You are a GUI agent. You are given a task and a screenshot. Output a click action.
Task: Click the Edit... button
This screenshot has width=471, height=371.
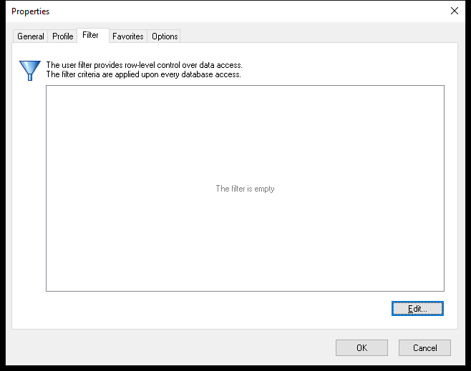(x=417, y=308)
